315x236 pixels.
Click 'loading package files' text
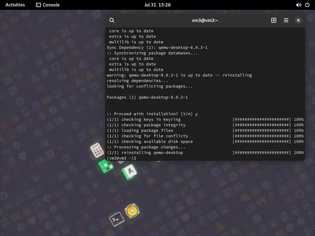pos(147,130)
